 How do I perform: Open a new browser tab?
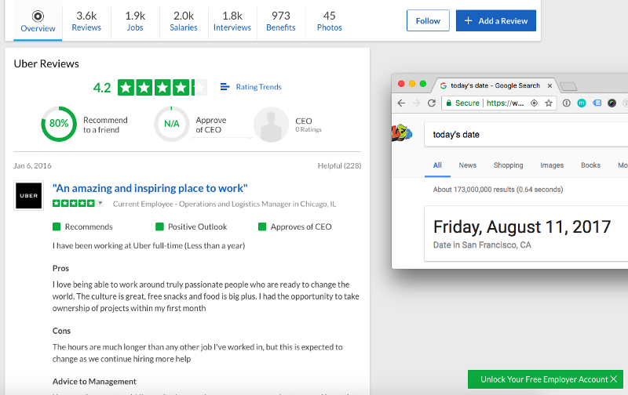point(568,86)
